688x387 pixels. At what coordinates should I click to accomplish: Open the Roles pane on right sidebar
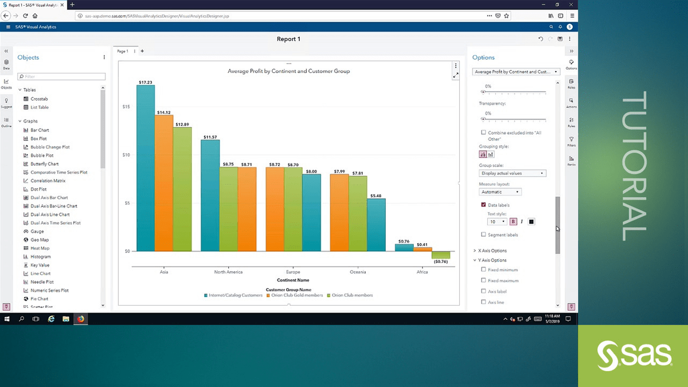pos(571,83)
